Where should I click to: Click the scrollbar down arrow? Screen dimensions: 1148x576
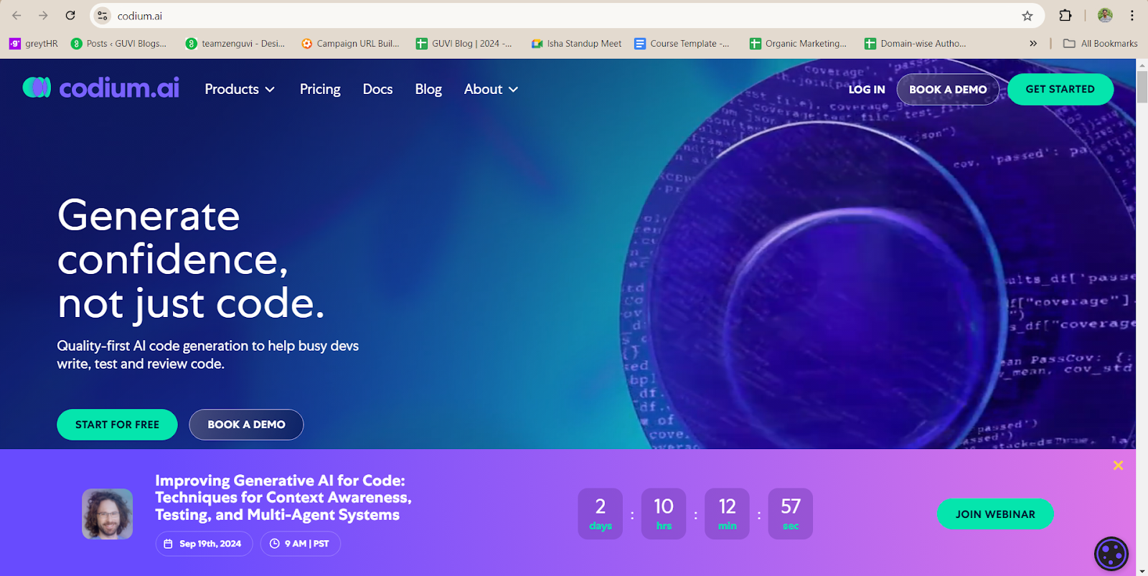click(x=1142, y=571)
